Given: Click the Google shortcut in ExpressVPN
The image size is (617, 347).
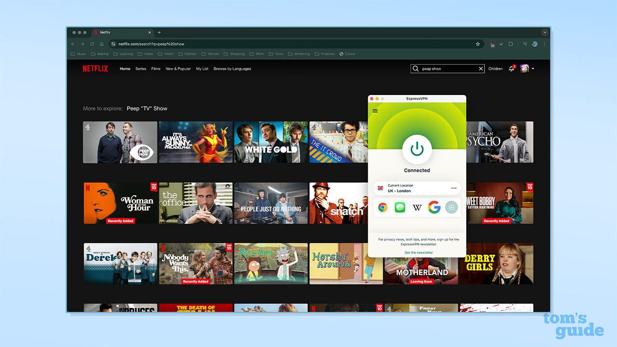Looking at the screenshot, I should click(x=434, y=208).
